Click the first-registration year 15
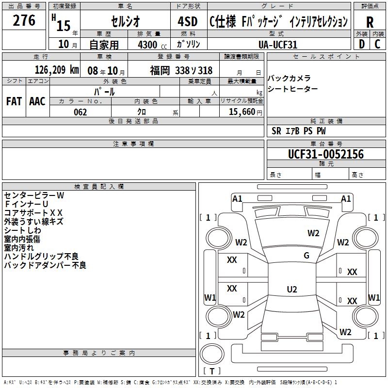This screenshot has height=388, width=388. [x=64, y=26]
